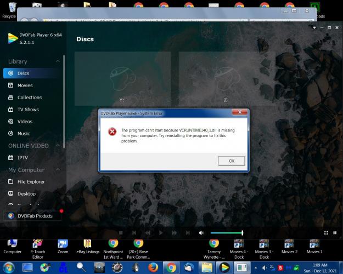343x274 pixels.
Task: Select the Y: disc drive tile
Action: pos(123,79)
